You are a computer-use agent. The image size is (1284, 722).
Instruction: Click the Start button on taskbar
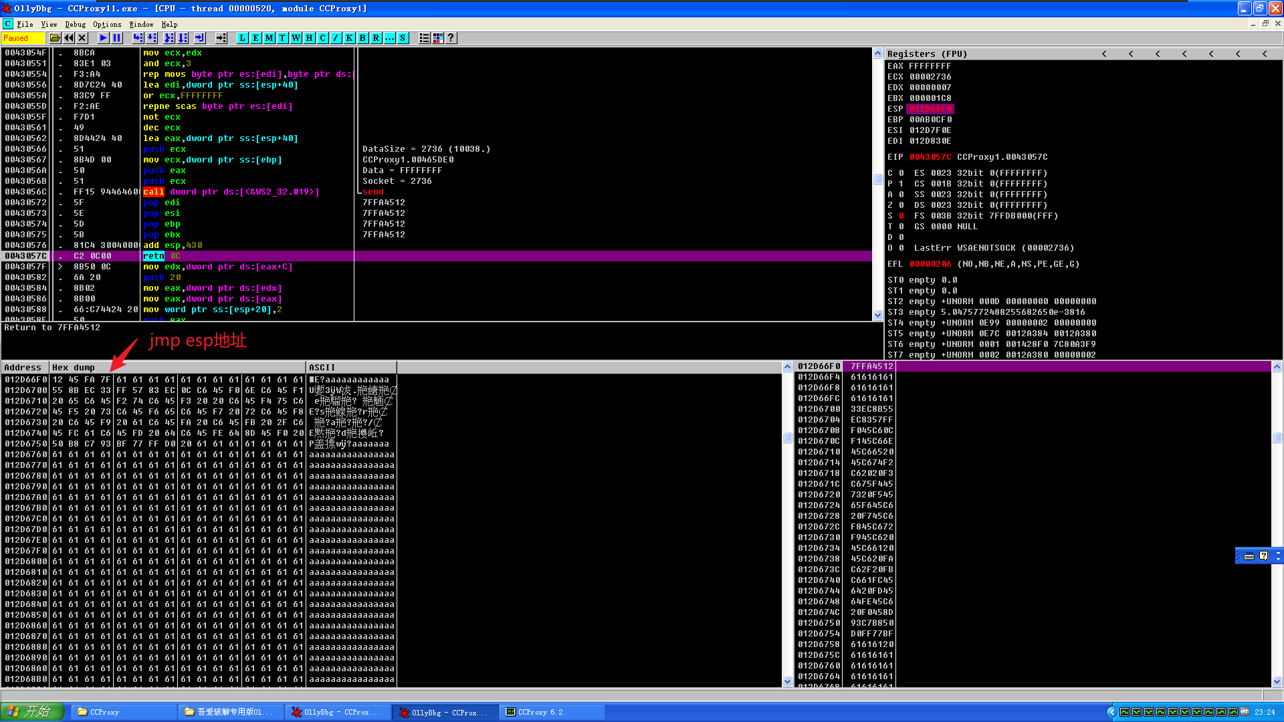32,712
